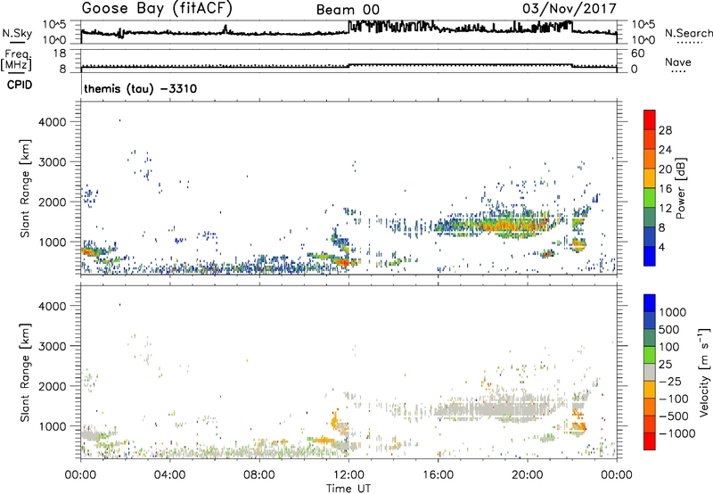The height and width of the screenshot is (494, 713).
Task: Select the "Freq. [MHz]" axis label
Action: point(16,61)
